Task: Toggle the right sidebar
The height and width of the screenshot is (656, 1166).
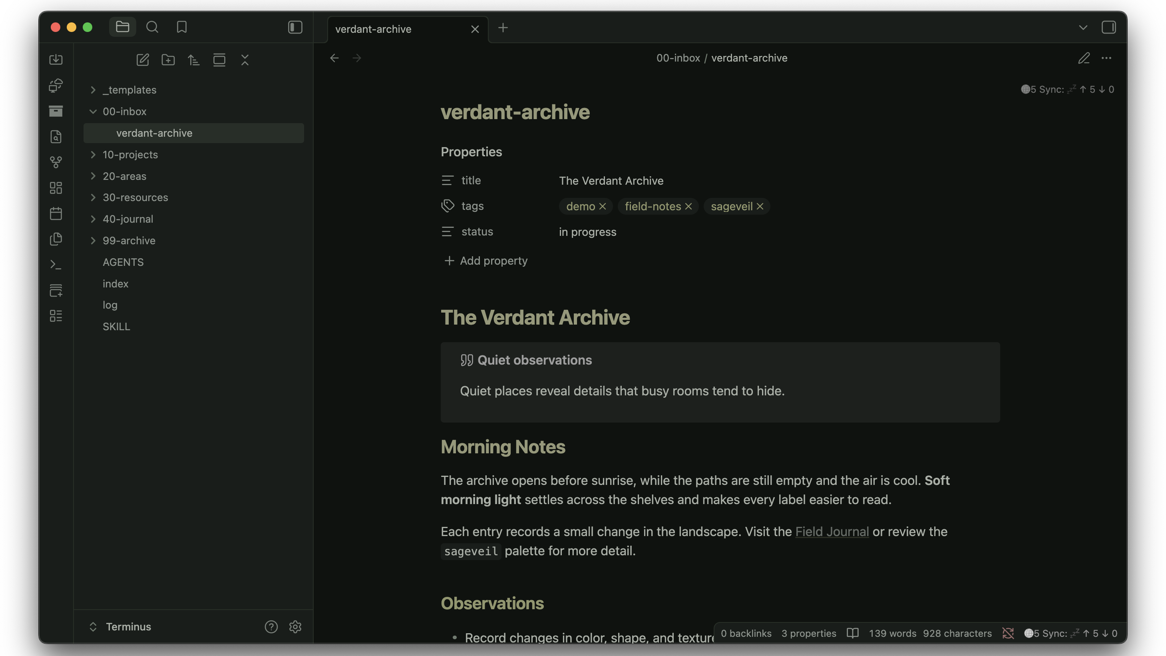Action: (x=1108, y=27)
